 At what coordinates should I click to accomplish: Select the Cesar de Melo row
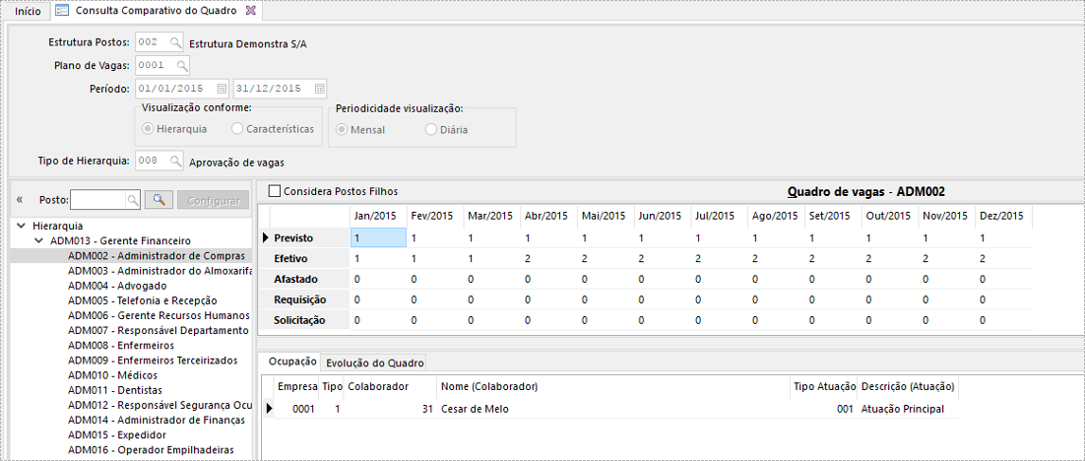(x=611, y=409)
